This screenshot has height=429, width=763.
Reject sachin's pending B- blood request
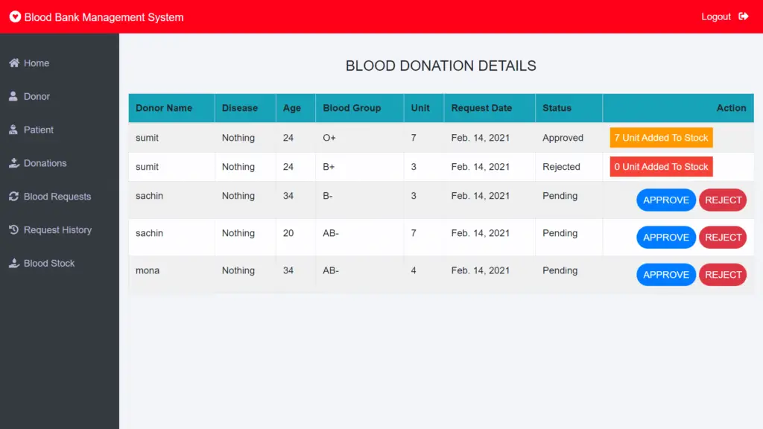point(722,200)
